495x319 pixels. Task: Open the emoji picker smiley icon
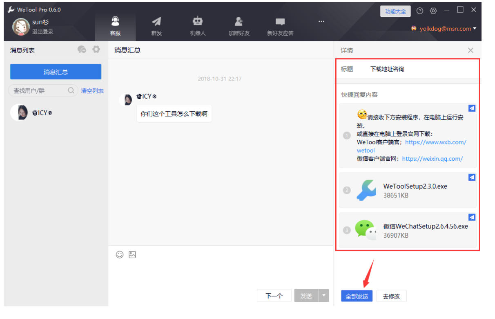120,254
